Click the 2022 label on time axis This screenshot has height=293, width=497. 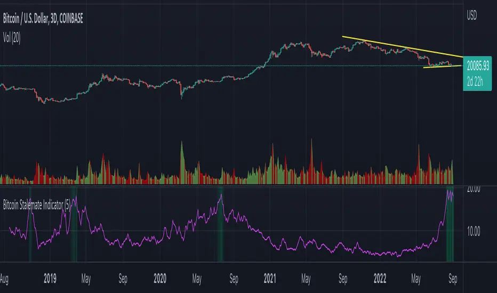click(x=380, y=279)
